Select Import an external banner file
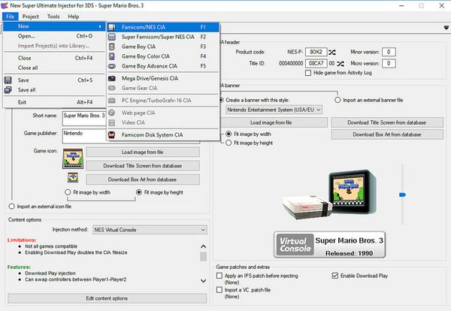This screenshot has width=451, height=311. (337, 100)
